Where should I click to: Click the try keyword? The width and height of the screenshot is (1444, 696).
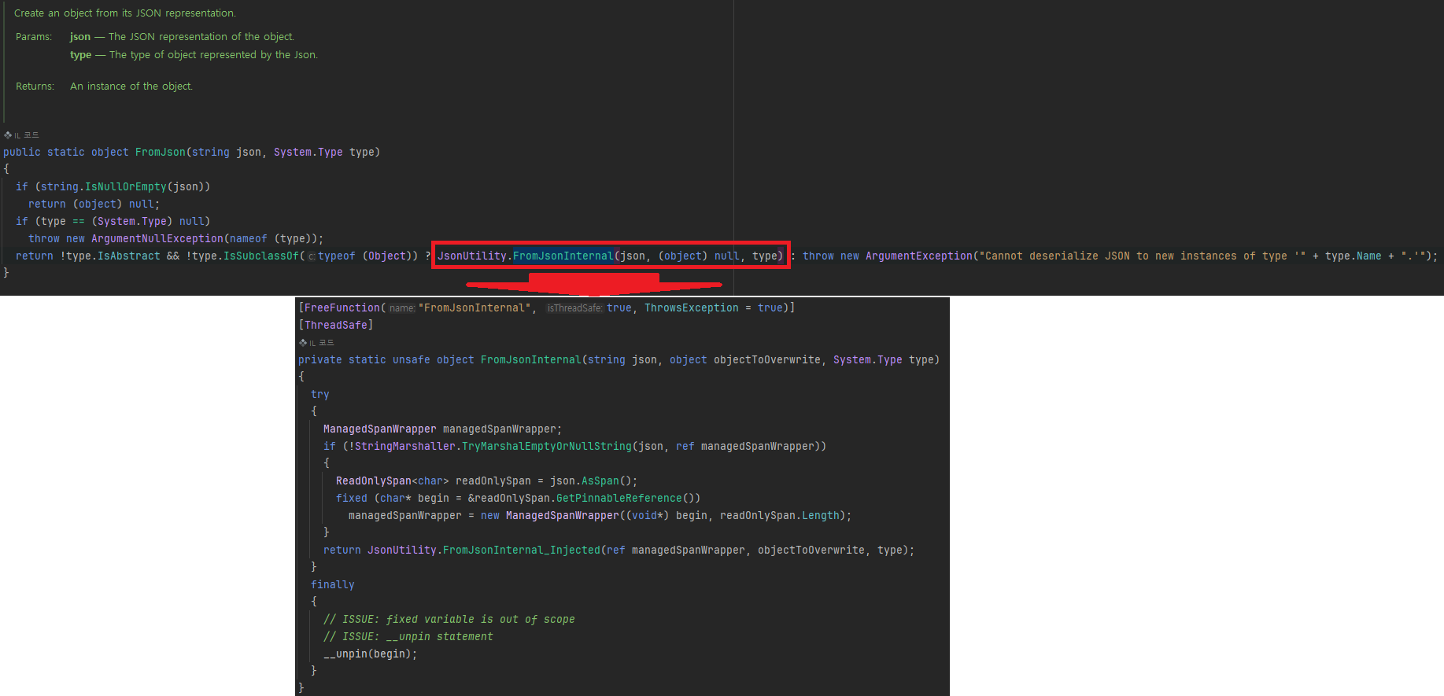[320, 394]
